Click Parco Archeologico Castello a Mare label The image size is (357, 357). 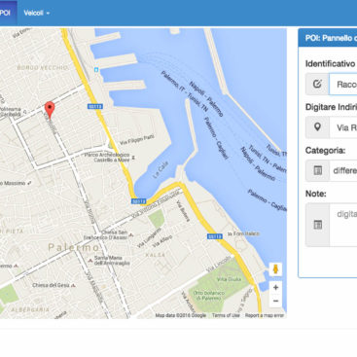pyautogui.click(x=107, y=158)
